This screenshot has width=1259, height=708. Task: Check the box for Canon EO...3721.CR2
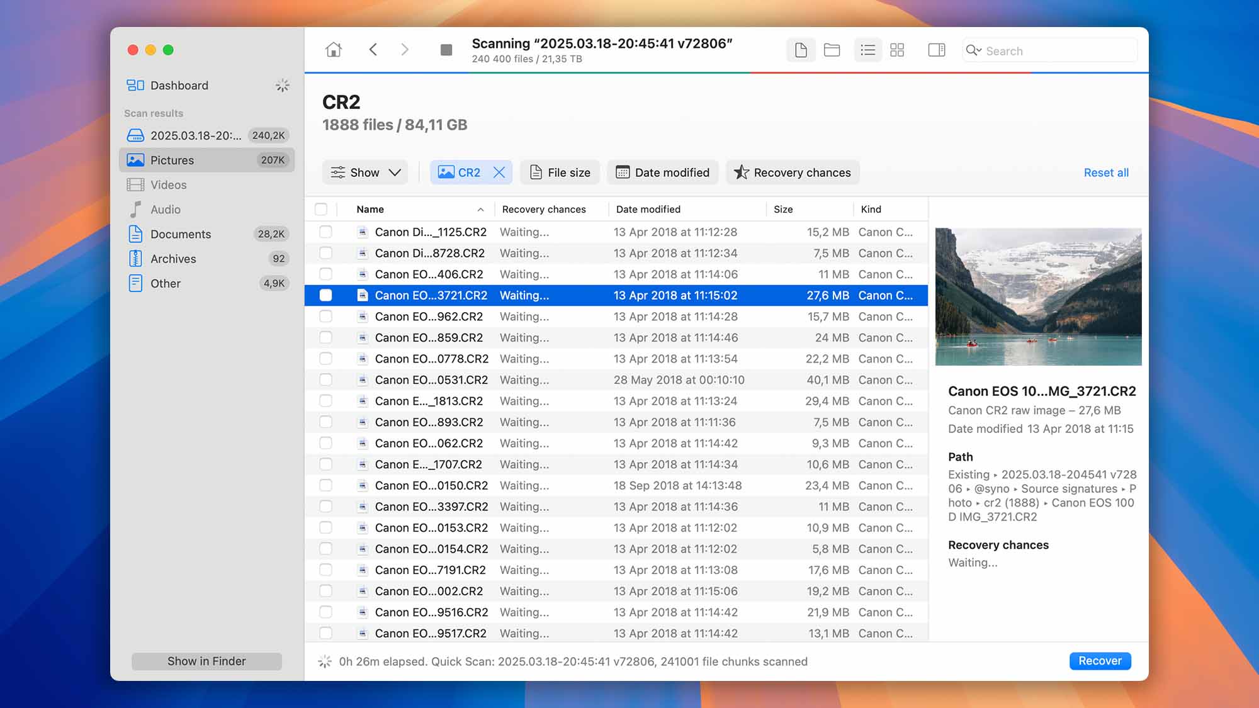[x=325, y=295]
